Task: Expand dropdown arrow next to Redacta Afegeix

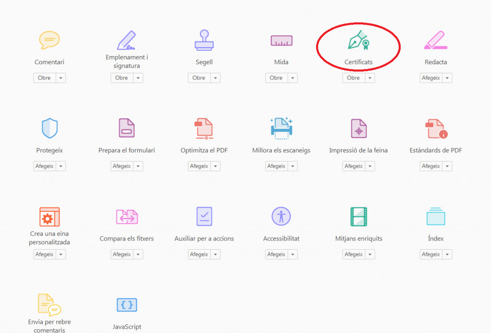Action: click(x=447, y=78)
